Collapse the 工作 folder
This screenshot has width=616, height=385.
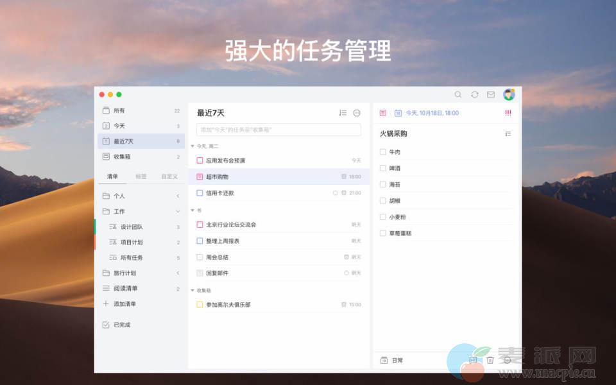(178, 211)
